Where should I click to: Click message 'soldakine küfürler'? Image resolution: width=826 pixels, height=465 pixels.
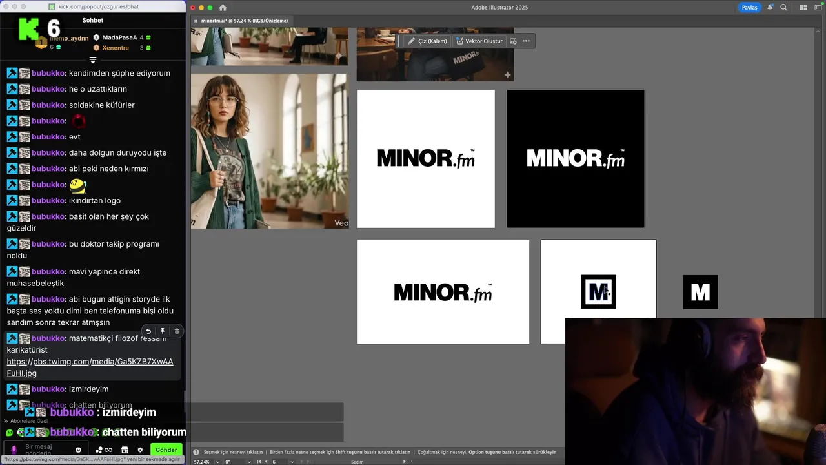click(x=102, y=105)
